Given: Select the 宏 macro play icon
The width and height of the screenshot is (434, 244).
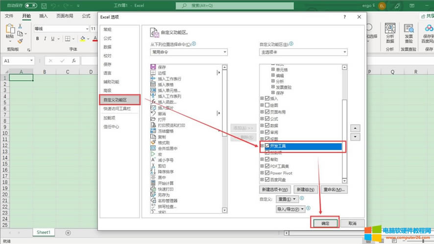Looking at the screenshot, I should pyautogui.click(x=153, y=154).
